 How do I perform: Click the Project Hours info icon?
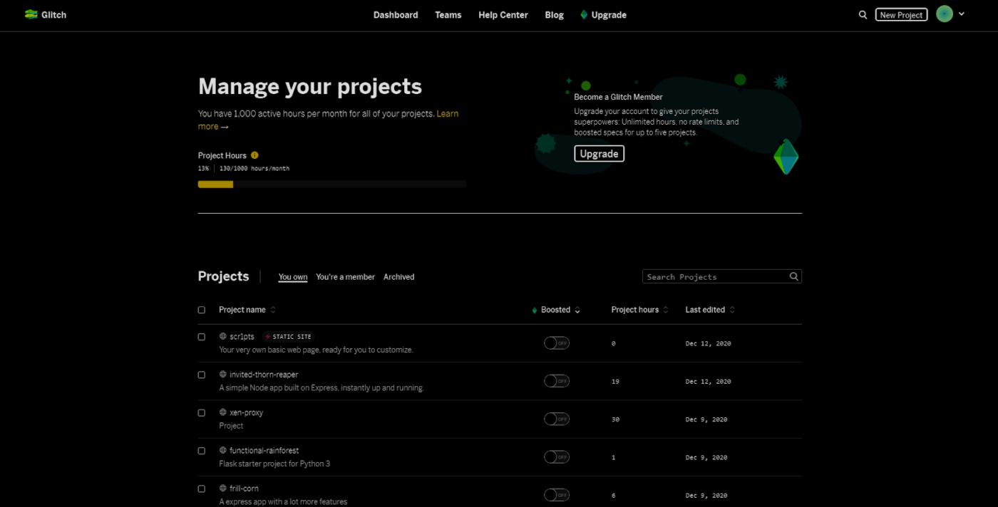(x=254, y=155)
